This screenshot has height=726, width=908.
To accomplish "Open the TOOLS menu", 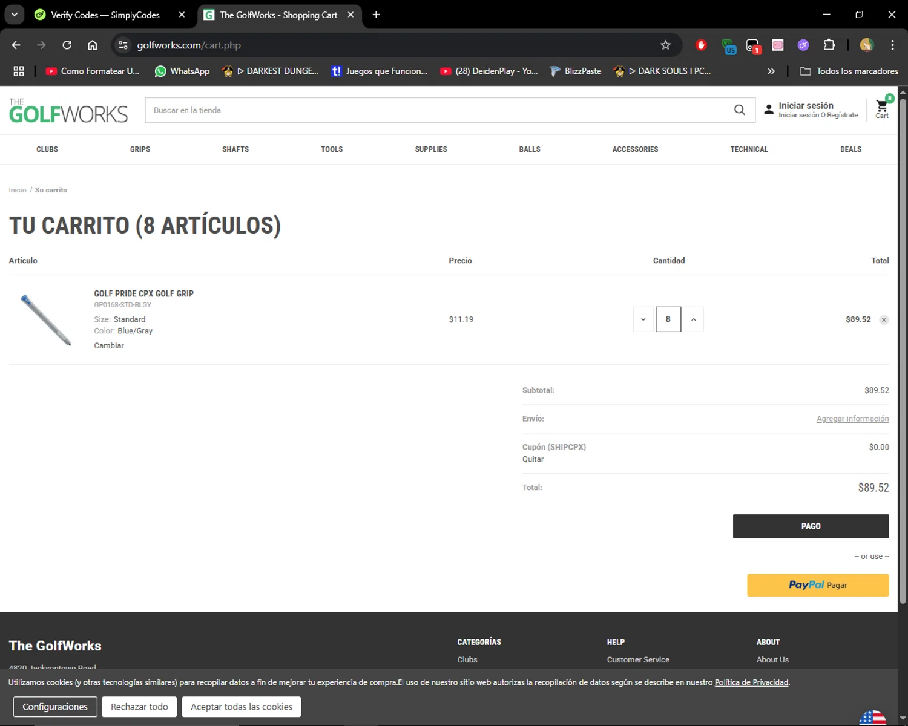I will [332, 149].
